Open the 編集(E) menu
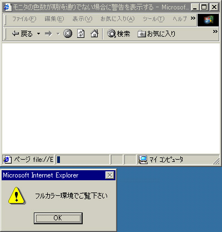 (x=54, y=19)
